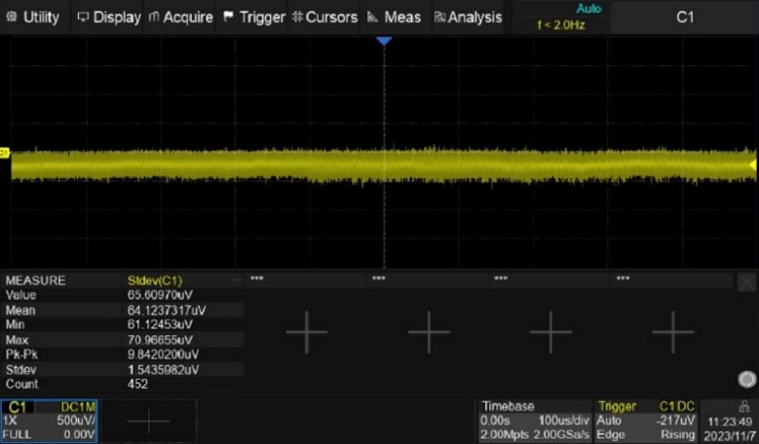Click the Trigger flag icon
The image size is (759, 444).
pyautogui.click(x=228, y=17)
